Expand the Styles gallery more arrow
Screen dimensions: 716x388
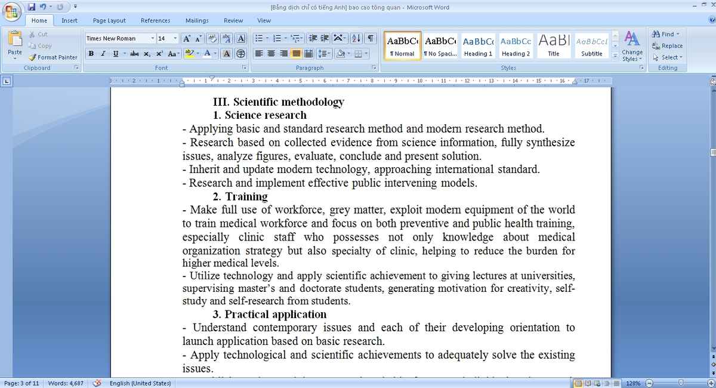[615, 56]
